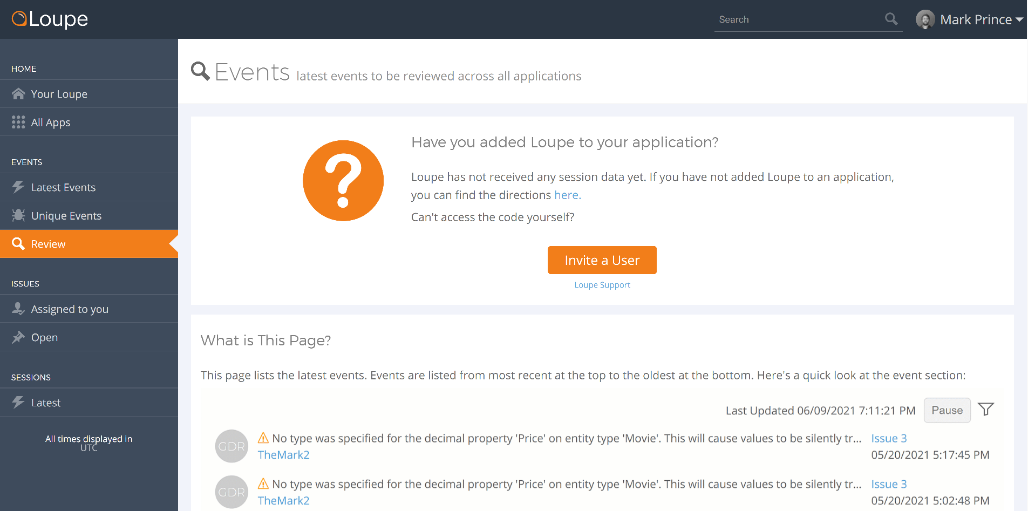Click the Assigned to you person icon
This screenshot has height=511, width=1028.
click(x=18, y=309)
